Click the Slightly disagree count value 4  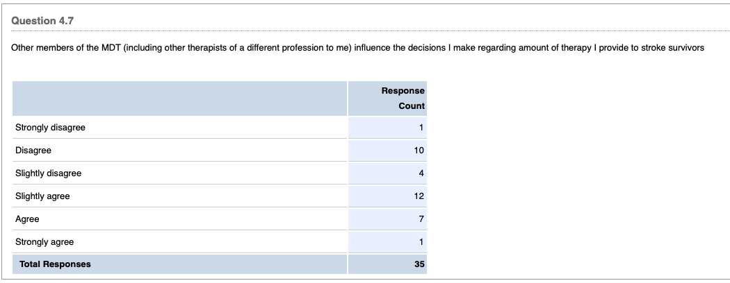(x=421, y=173)
